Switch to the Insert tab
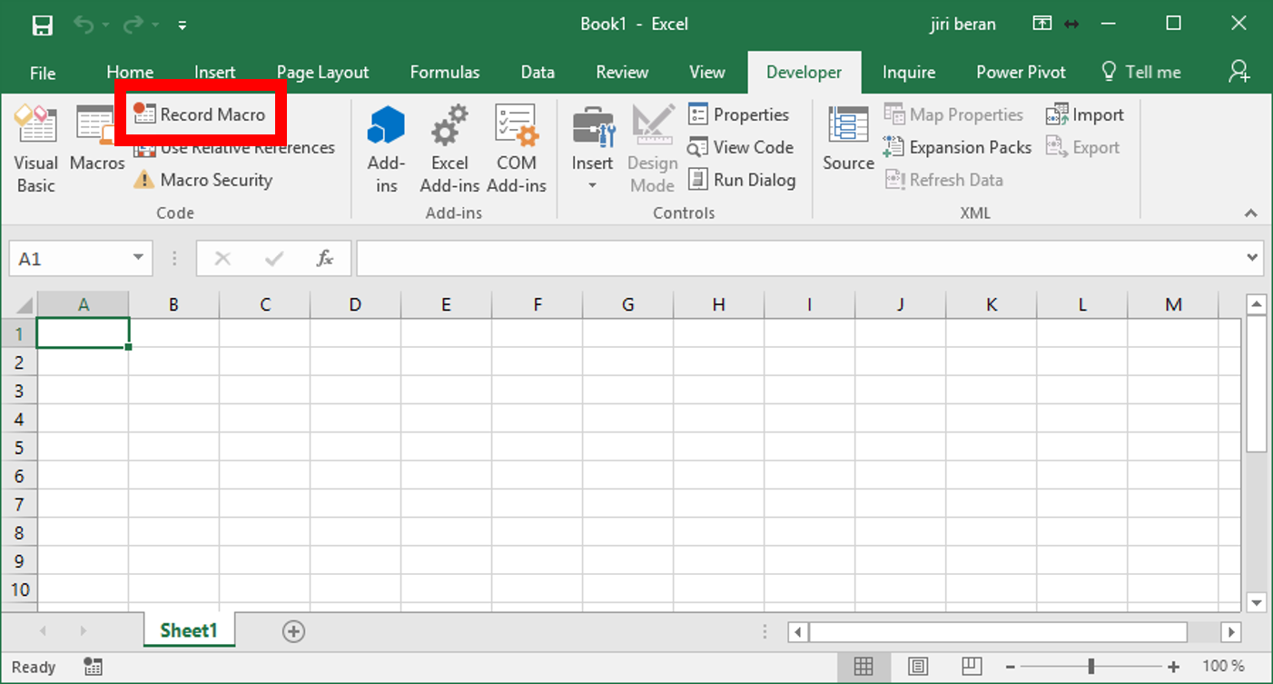The image size is (1273, 684). [x=214, y=73]
